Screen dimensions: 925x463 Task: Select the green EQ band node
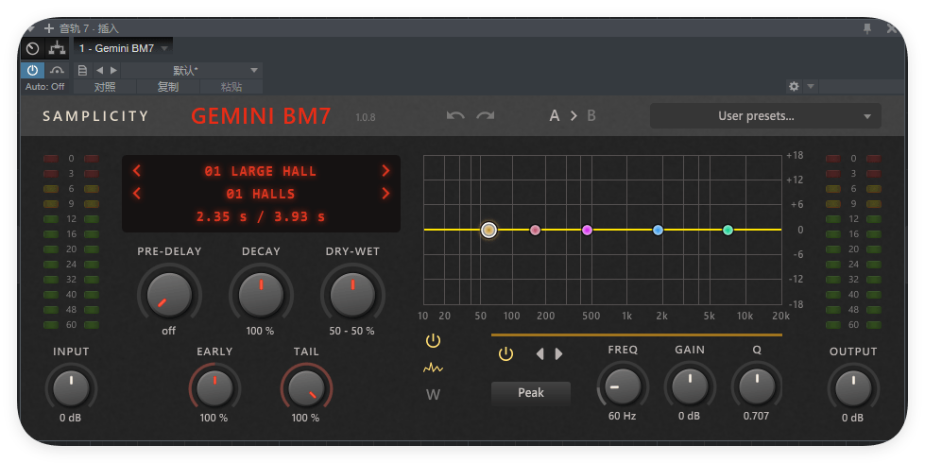[728, 230]
